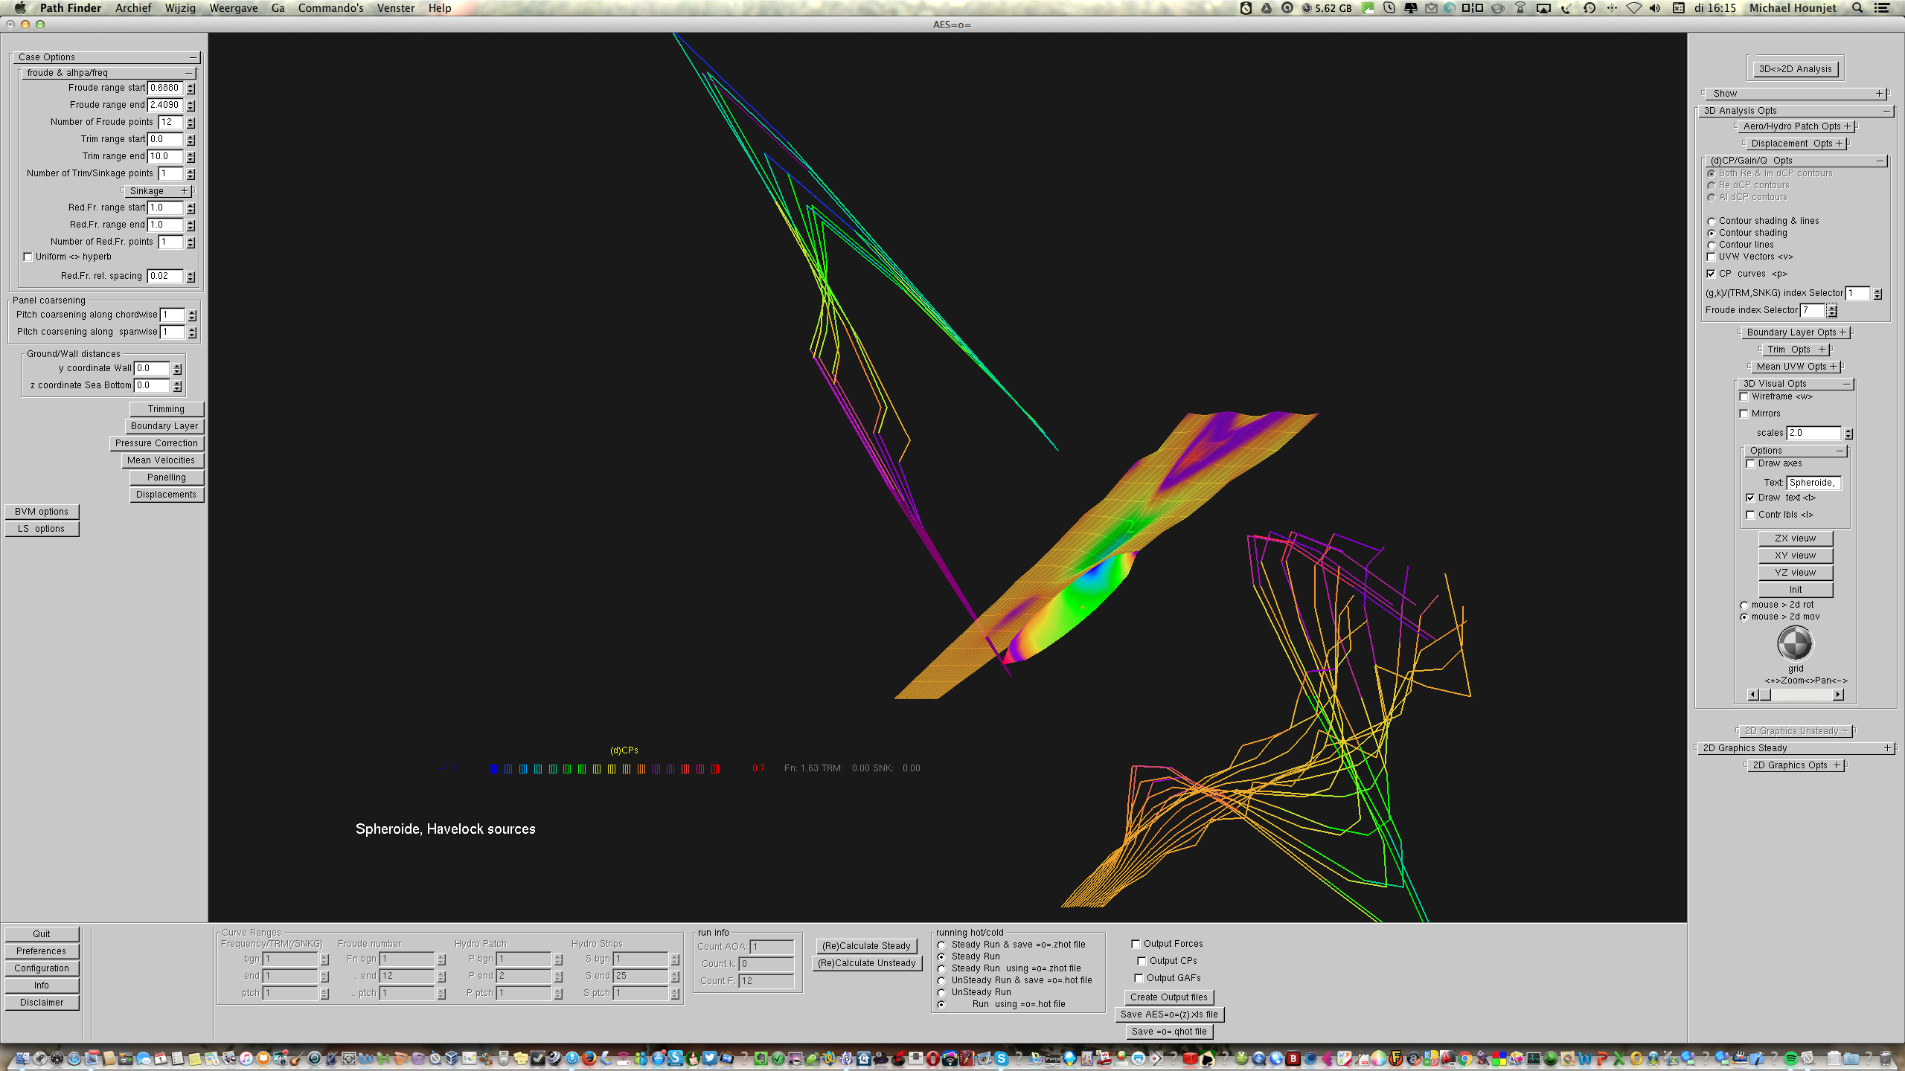Image resolution: width=1905 pixels, height=1071 pixels.
Task: Open VirtualBox from the dock
Action: point(451,1058)
